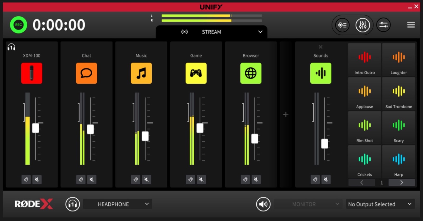The height and width of the screenshot is (221, 423).
Task: Play the Laughter sound pad
Action: tap(399, 60)
